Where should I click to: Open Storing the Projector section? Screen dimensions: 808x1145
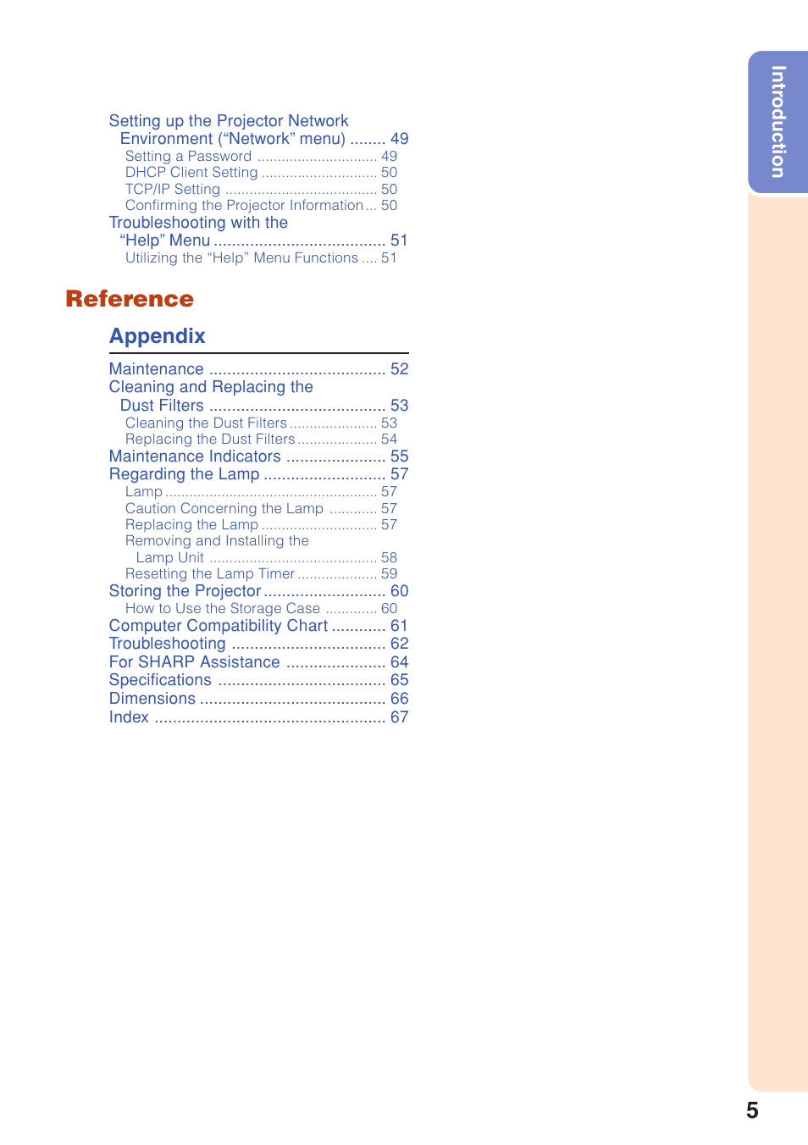185,591
